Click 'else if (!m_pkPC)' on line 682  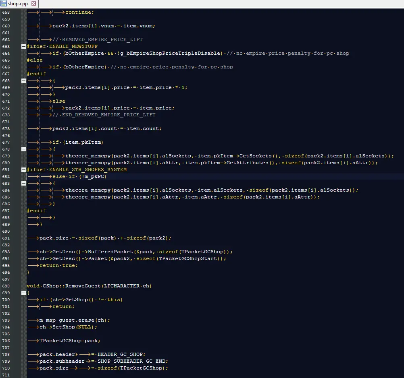(79, 176)
